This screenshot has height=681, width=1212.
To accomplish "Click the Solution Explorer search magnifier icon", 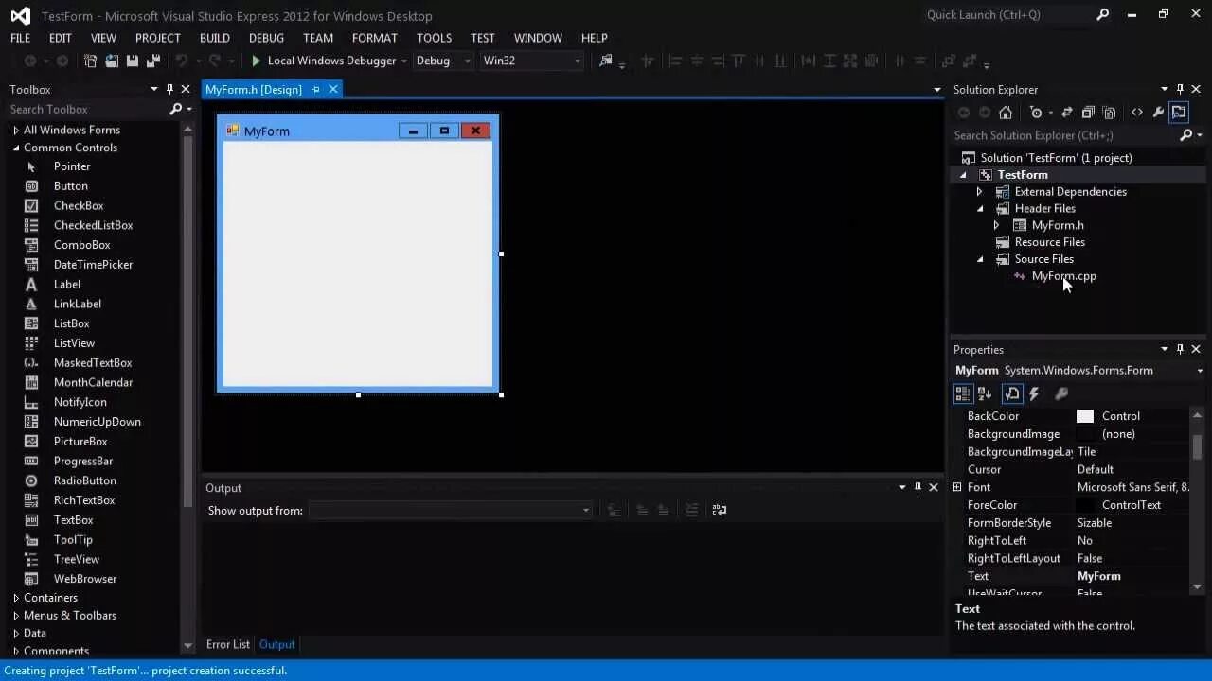I will coord(1186,135).
